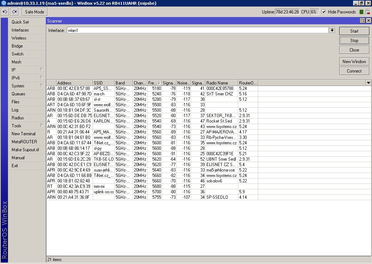Expand the IPv6 submenu

coord(27,78)
